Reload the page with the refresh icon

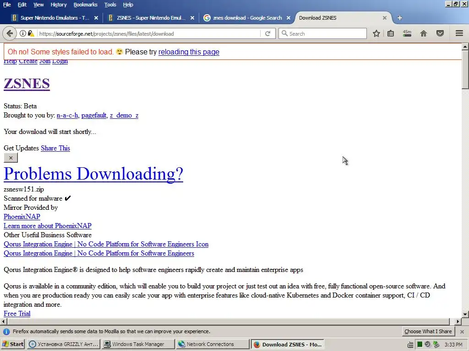click(267, 33)
